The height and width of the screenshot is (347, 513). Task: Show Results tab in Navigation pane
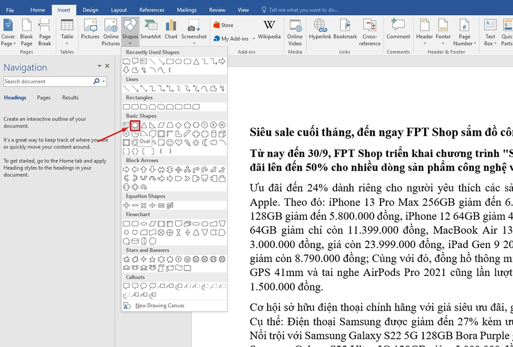[70, 97]
